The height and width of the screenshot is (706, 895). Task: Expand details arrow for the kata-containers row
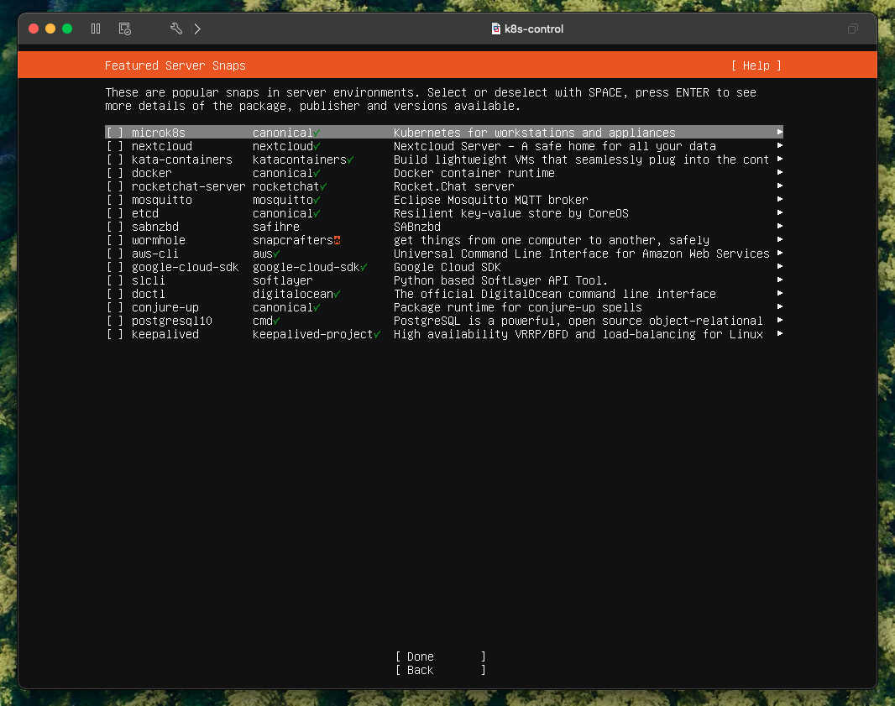pos(779,160)
